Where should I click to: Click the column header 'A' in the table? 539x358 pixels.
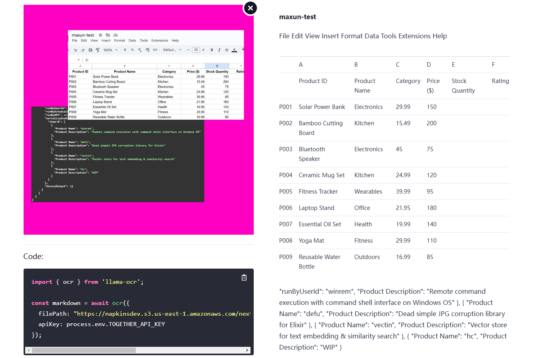301,65
